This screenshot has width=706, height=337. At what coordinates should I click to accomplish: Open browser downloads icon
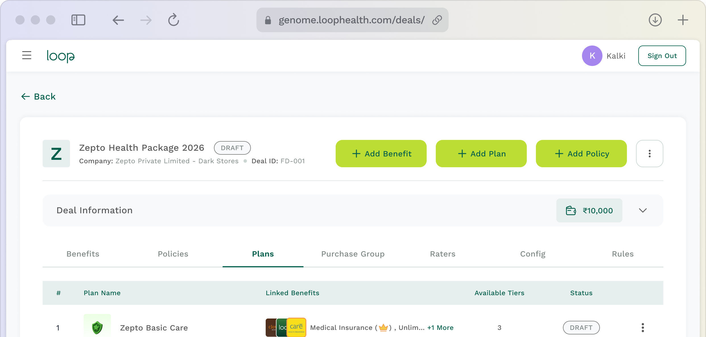[x=655, y=20]
